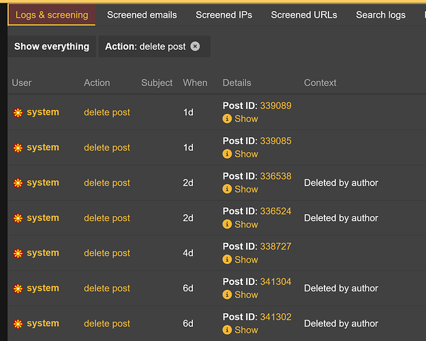Click 'system' user link in post 338727 row
This screenshot has height=341, width=426.
[x=43, y=253]
